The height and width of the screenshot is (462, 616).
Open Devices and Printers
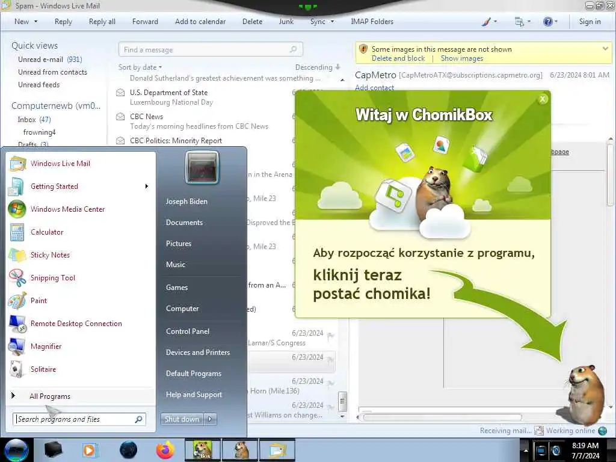197,353
